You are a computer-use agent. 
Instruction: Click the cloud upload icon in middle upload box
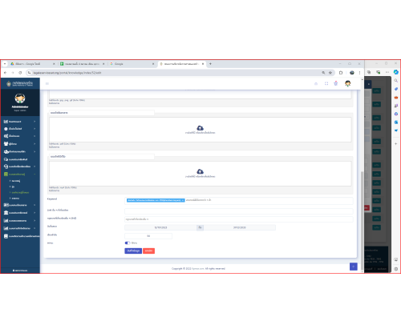pyautogui.click(x=200, y=128)
